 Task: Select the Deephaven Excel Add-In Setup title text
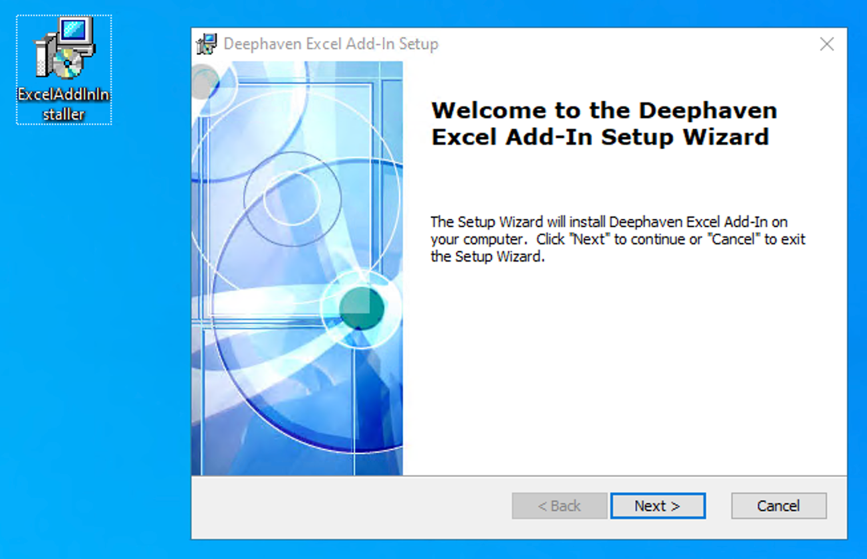(x=328, y=44)
